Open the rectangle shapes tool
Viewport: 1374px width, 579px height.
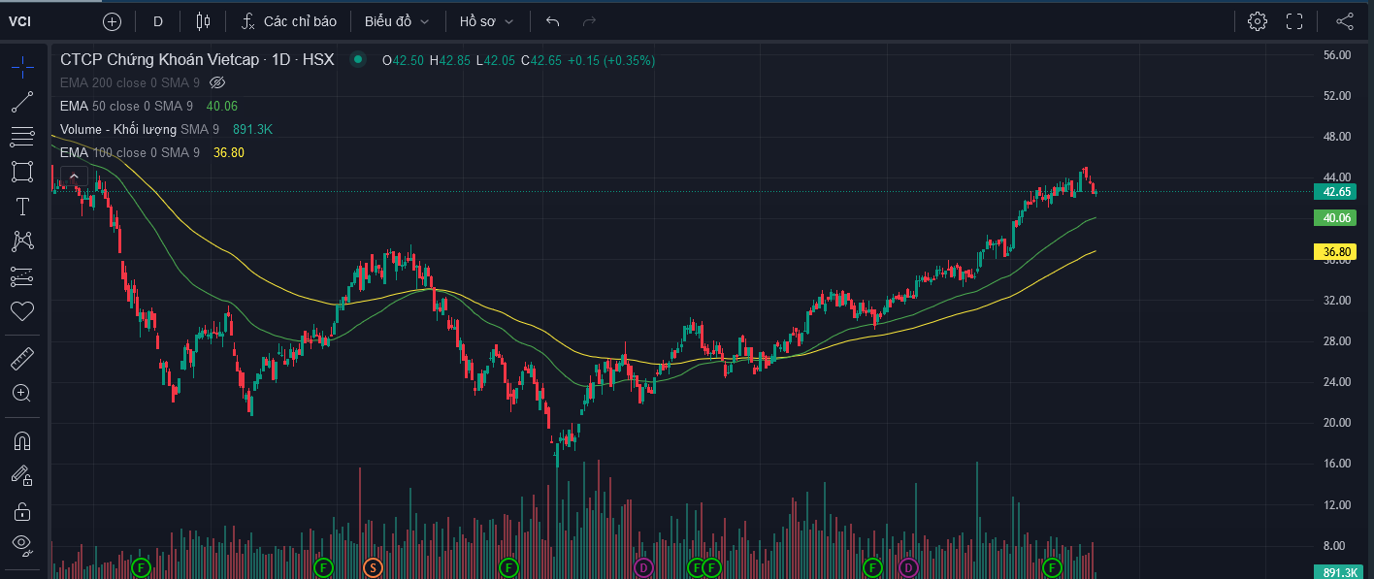tap(21, 172)
